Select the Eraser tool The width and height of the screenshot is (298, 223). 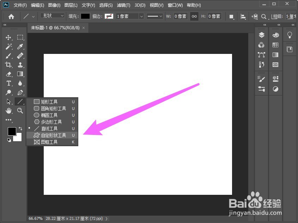[8, 74]
